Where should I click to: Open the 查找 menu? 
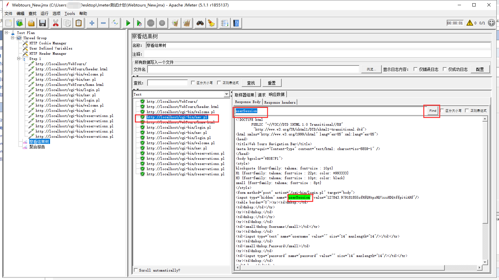(32, 13)
